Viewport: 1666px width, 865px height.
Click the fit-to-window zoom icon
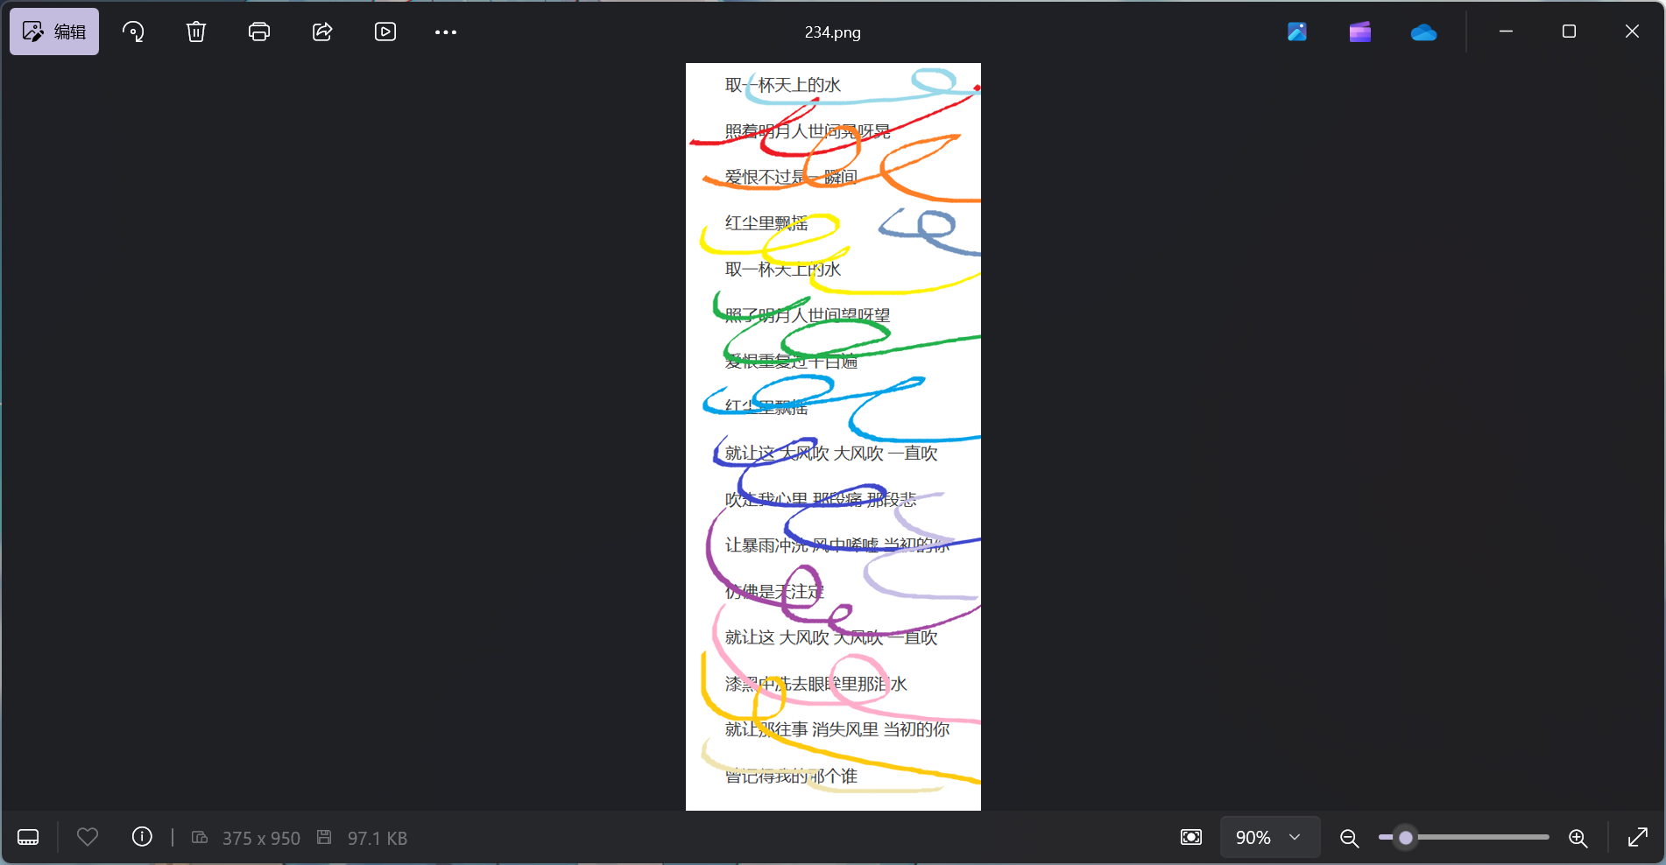coord(1191,837)
